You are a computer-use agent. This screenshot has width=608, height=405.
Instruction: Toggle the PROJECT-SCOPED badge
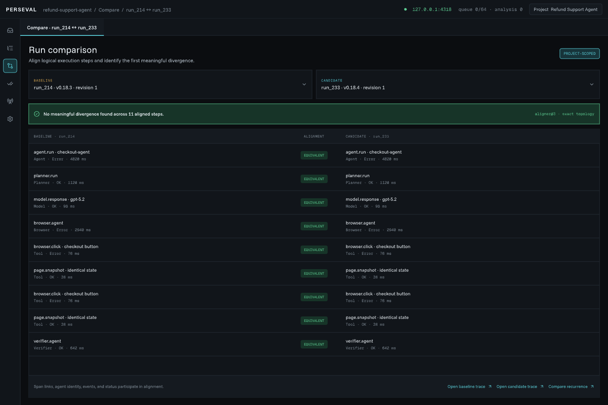579,54
